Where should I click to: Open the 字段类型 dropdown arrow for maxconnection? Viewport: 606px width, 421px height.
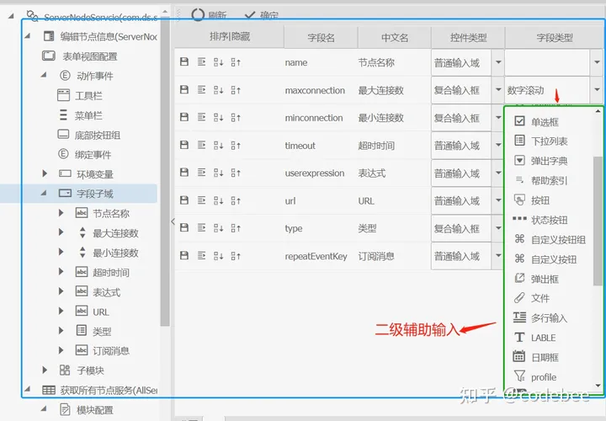[x=597, y=90]
